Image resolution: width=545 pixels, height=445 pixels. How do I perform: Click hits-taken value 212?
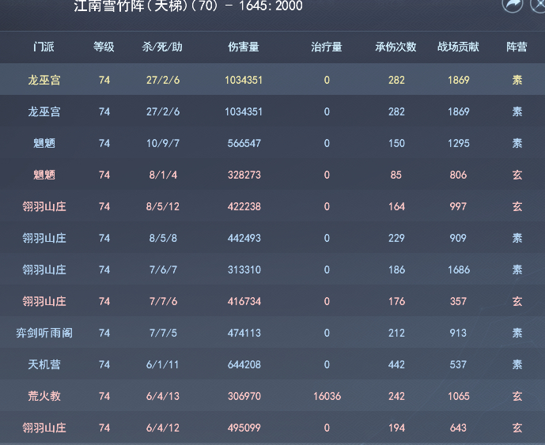pos(396,333)
